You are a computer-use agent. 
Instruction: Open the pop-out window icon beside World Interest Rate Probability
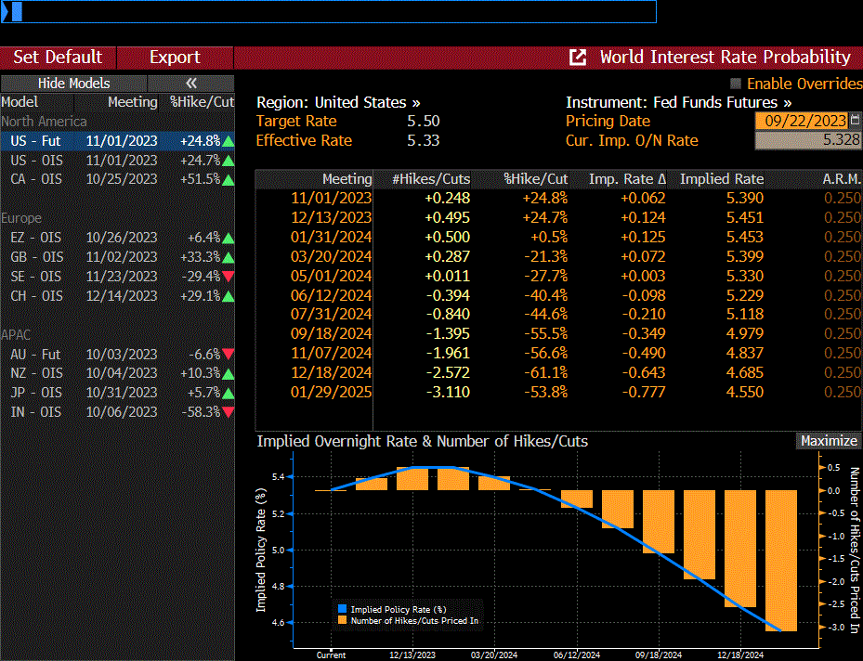tap(578, 58)
